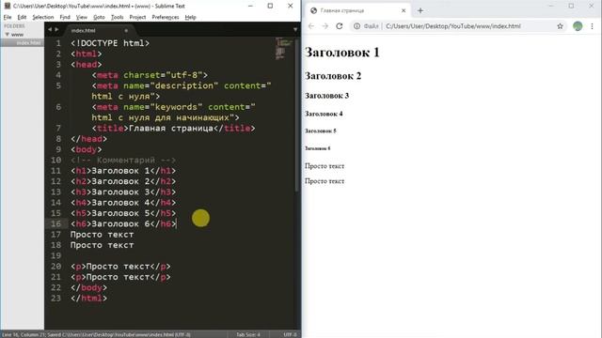Collapse the www folder in sidebar
The width and height of the screenshot is (602, 338).
(7, 35)
